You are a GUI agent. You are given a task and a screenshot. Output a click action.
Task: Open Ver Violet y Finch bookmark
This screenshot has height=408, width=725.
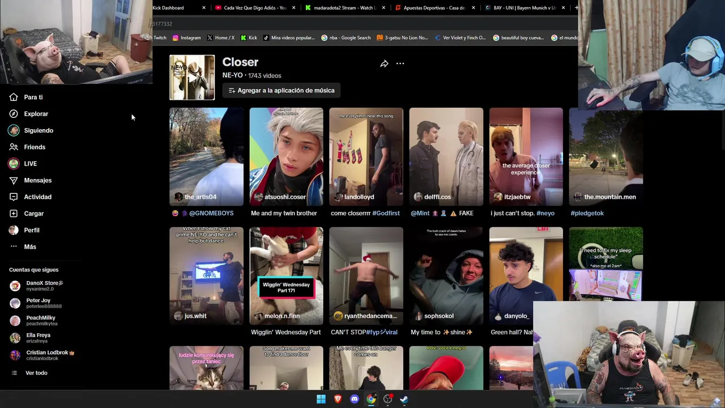pyautogui.click(x=460, y=38)
